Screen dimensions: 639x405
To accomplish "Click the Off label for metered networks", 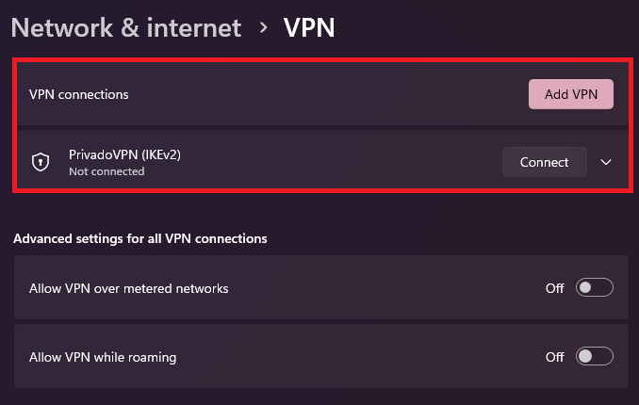I will tap(555, 288).
